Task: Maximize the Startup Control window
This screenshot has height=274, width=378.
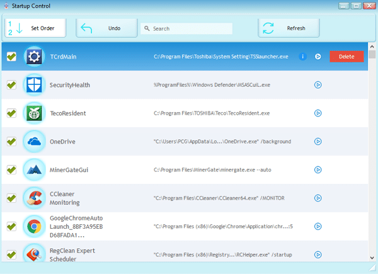Action: (x=356, y=6)
